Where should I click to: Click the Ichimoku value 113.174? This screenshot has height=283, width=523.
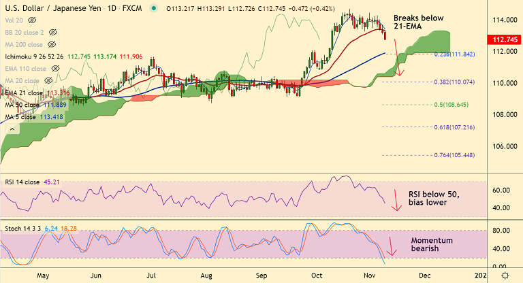click(x=105, y=56)
